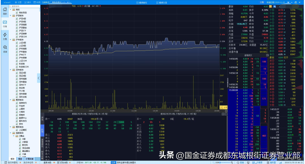
Task: Open the 模拟研究 icon in title bar
Action: click(x=137, y=3)
